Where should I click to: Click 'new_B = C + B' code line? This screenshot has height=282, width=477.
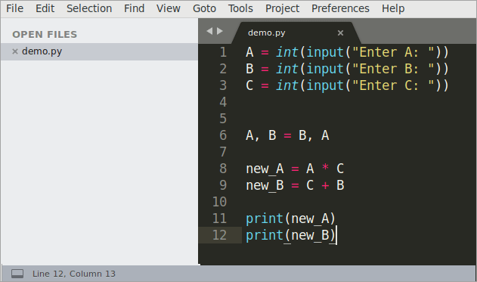pos(295,185)
